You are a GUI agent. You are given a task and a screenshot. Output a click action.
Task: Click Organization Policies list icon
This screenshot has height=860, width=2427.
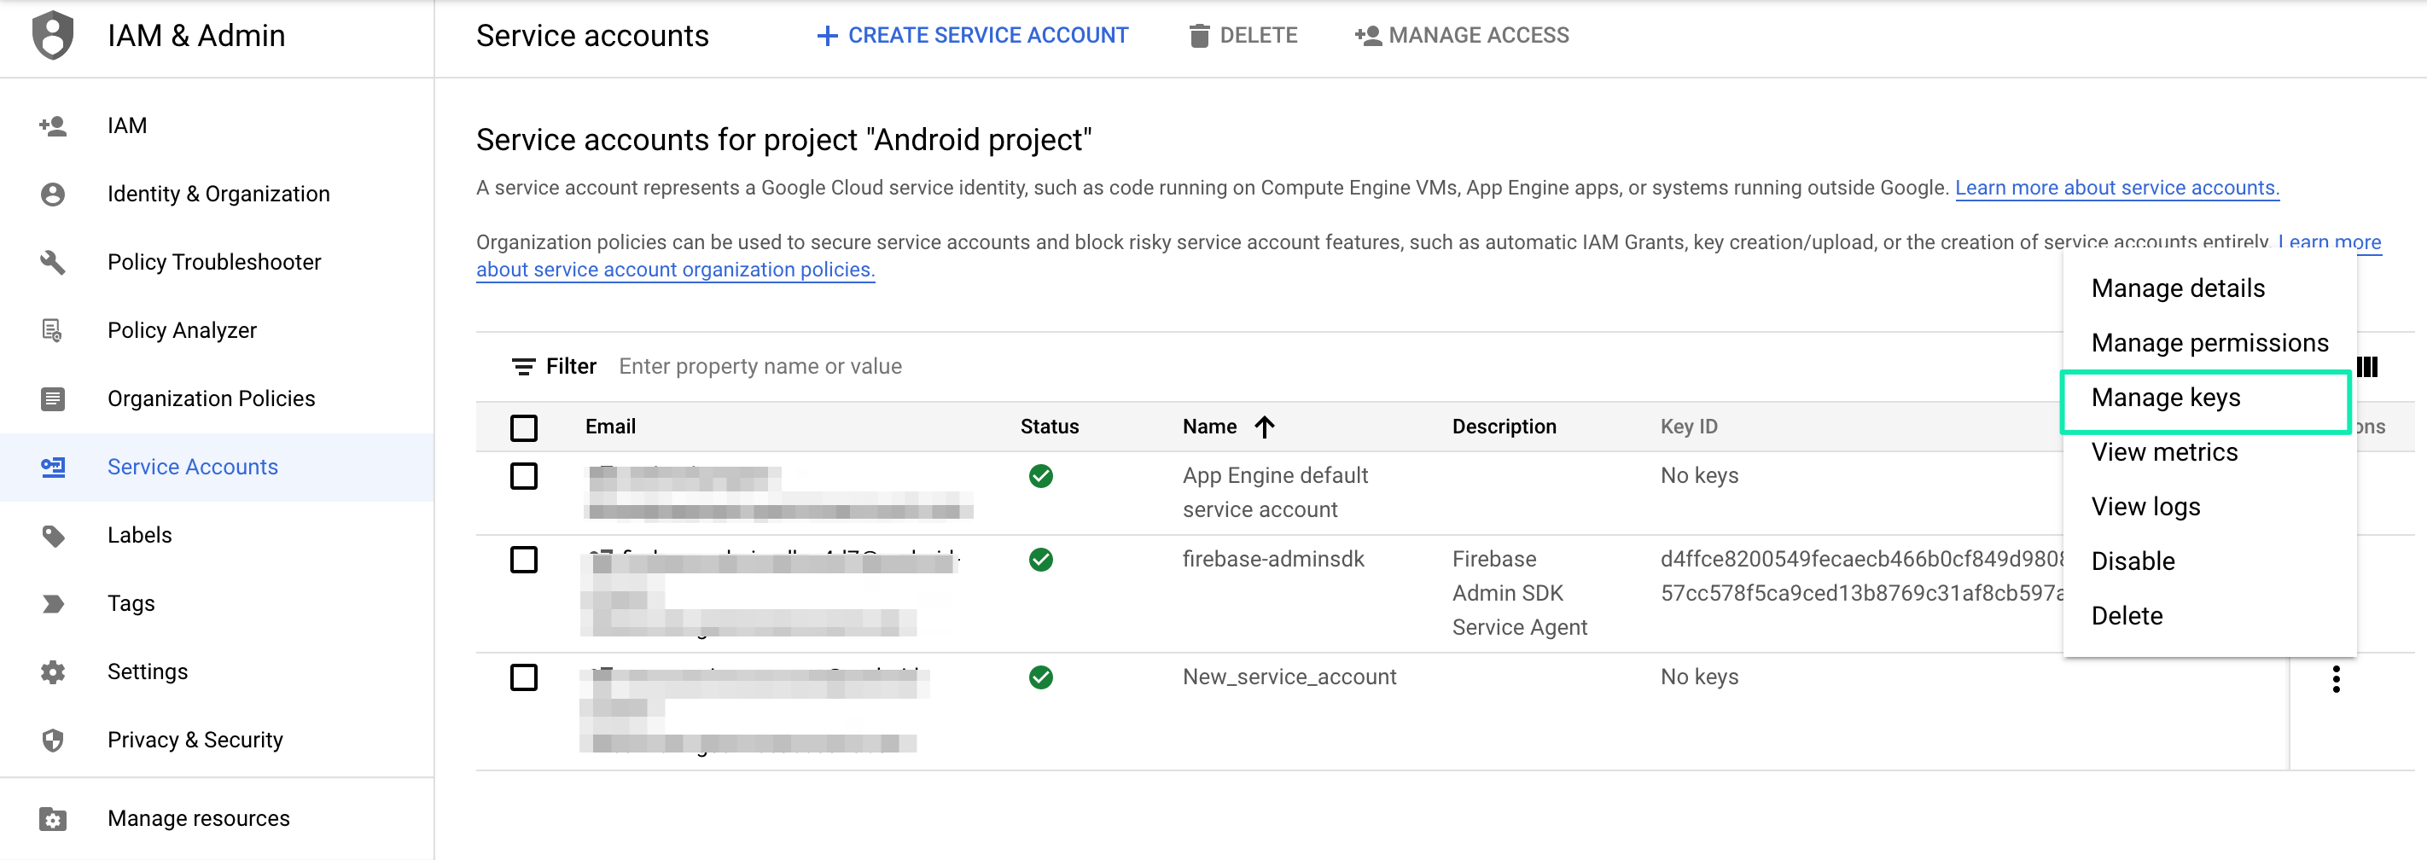[53, 398]
